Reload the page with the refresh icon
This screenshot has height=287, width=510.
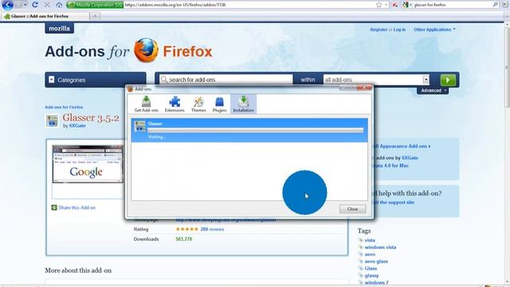[x=35, y=5]
